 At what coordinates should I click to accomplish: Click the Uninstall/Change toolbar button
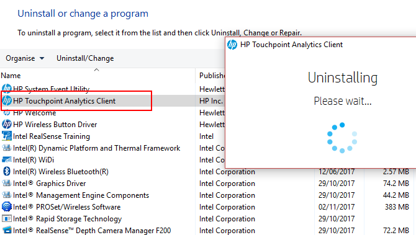click(x=85, y=58)
